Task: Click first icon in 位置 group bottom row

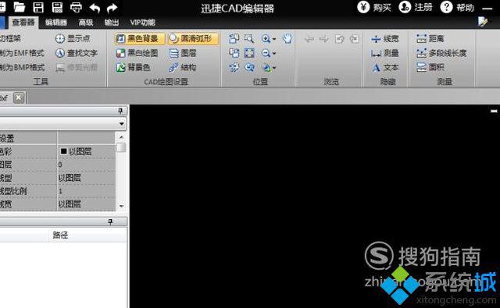Action: (x=234, y=67)
